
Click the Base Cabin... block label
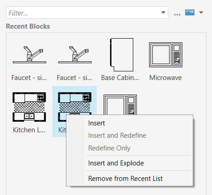click(120, 78)
